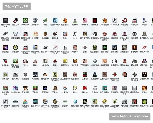Click the 合金弹头 icon

pos(6,47)
